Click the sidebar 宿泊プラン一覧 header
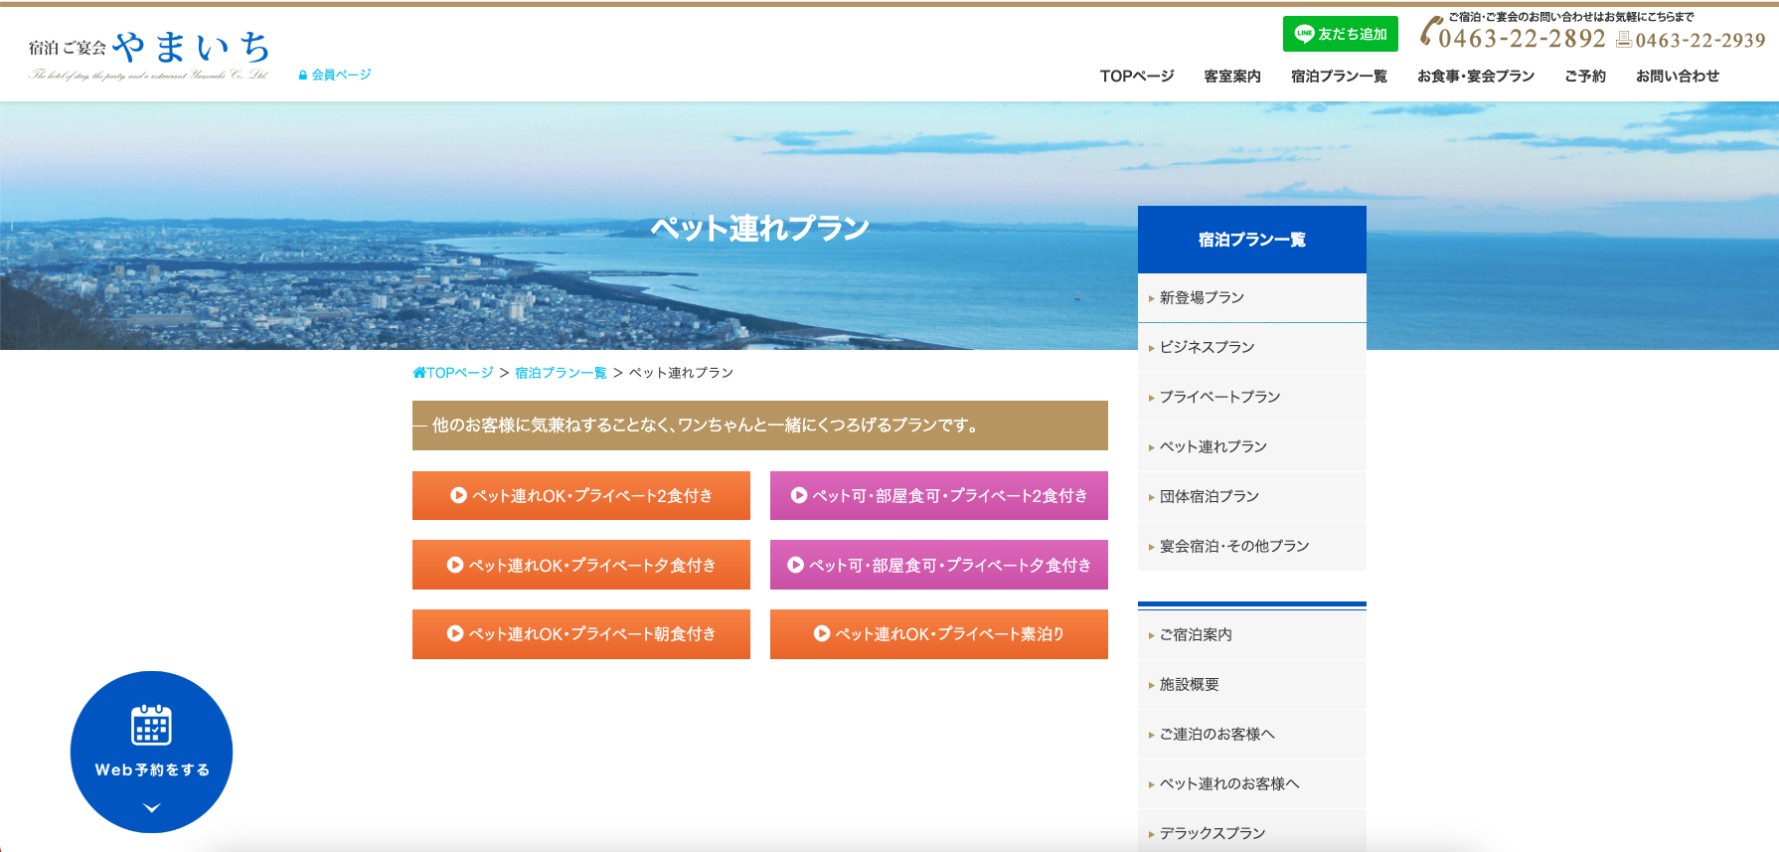The height and width of the screenshot is (852, 1779). tap(1252, 240)
